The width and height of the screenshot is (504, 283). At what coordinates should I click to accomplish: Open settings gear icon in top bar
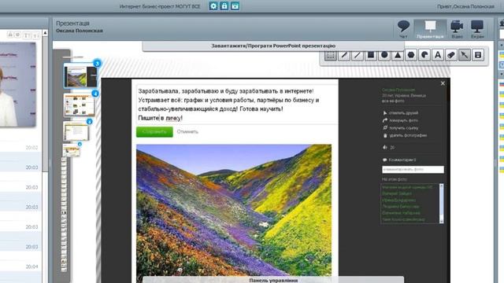213,6
